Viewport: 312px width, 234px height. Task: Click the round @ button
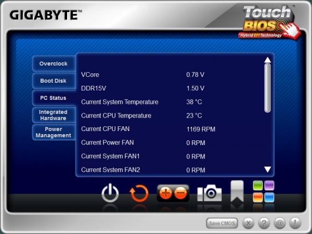(x=280, y=223)
